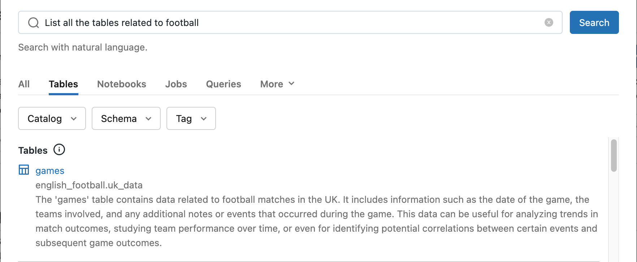The image size is (637, 262).
Task: Open the Tag filter dropdown
Action: click(x=191, y=118)
